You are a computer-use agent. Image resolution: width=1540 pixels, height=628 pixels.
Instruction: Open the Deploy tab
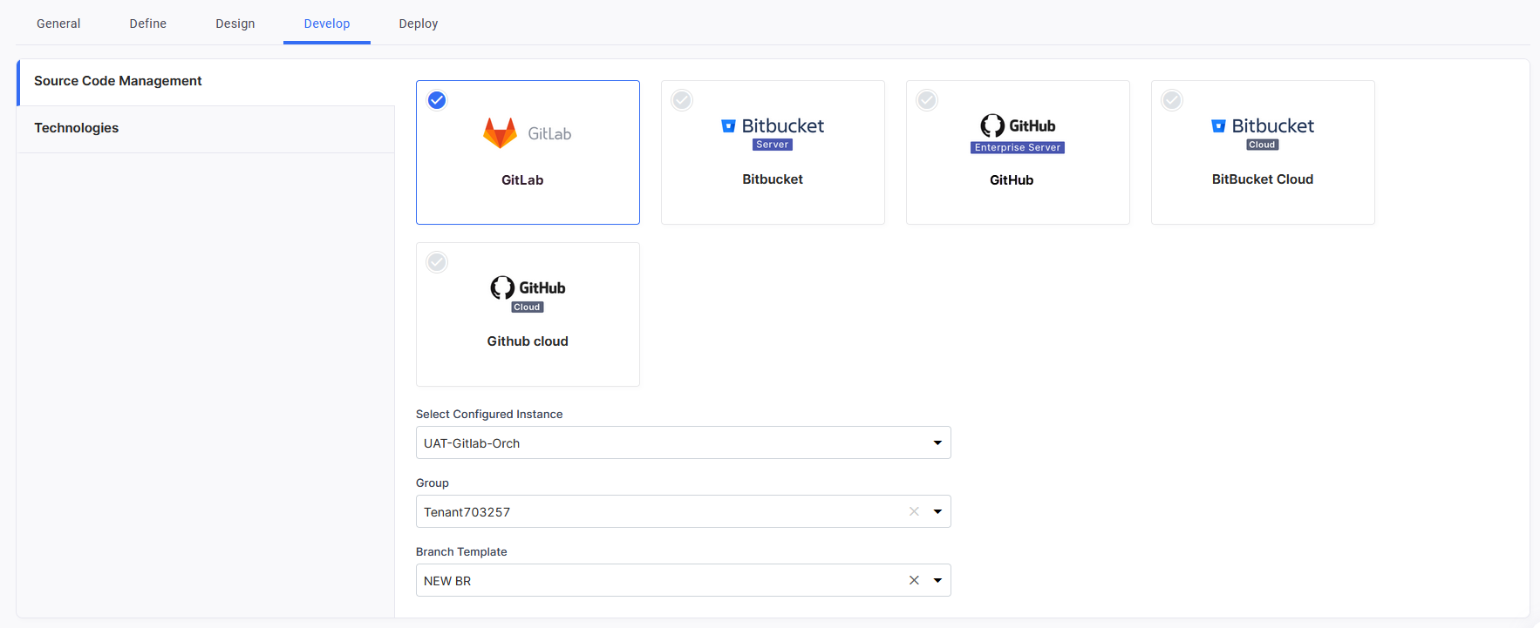419,24
